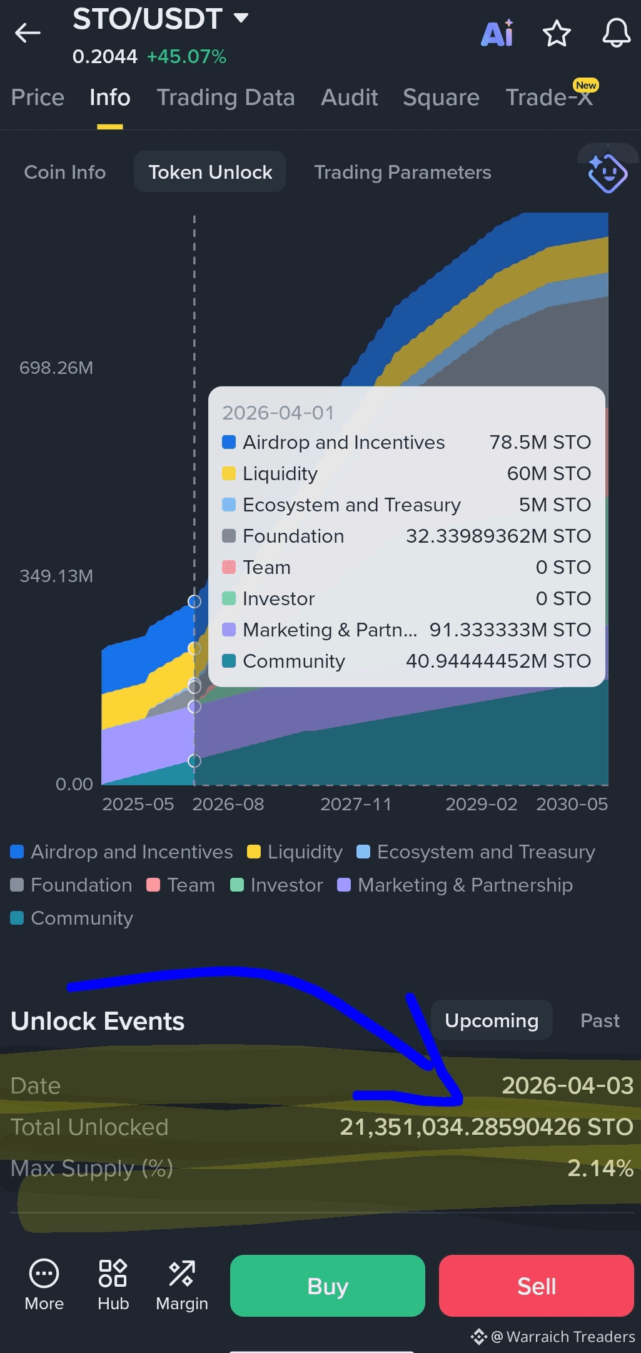Select the Community data point on chart
Image resolution: width=641 pixels, height=1353 pixels.
[x=194, y=761]
